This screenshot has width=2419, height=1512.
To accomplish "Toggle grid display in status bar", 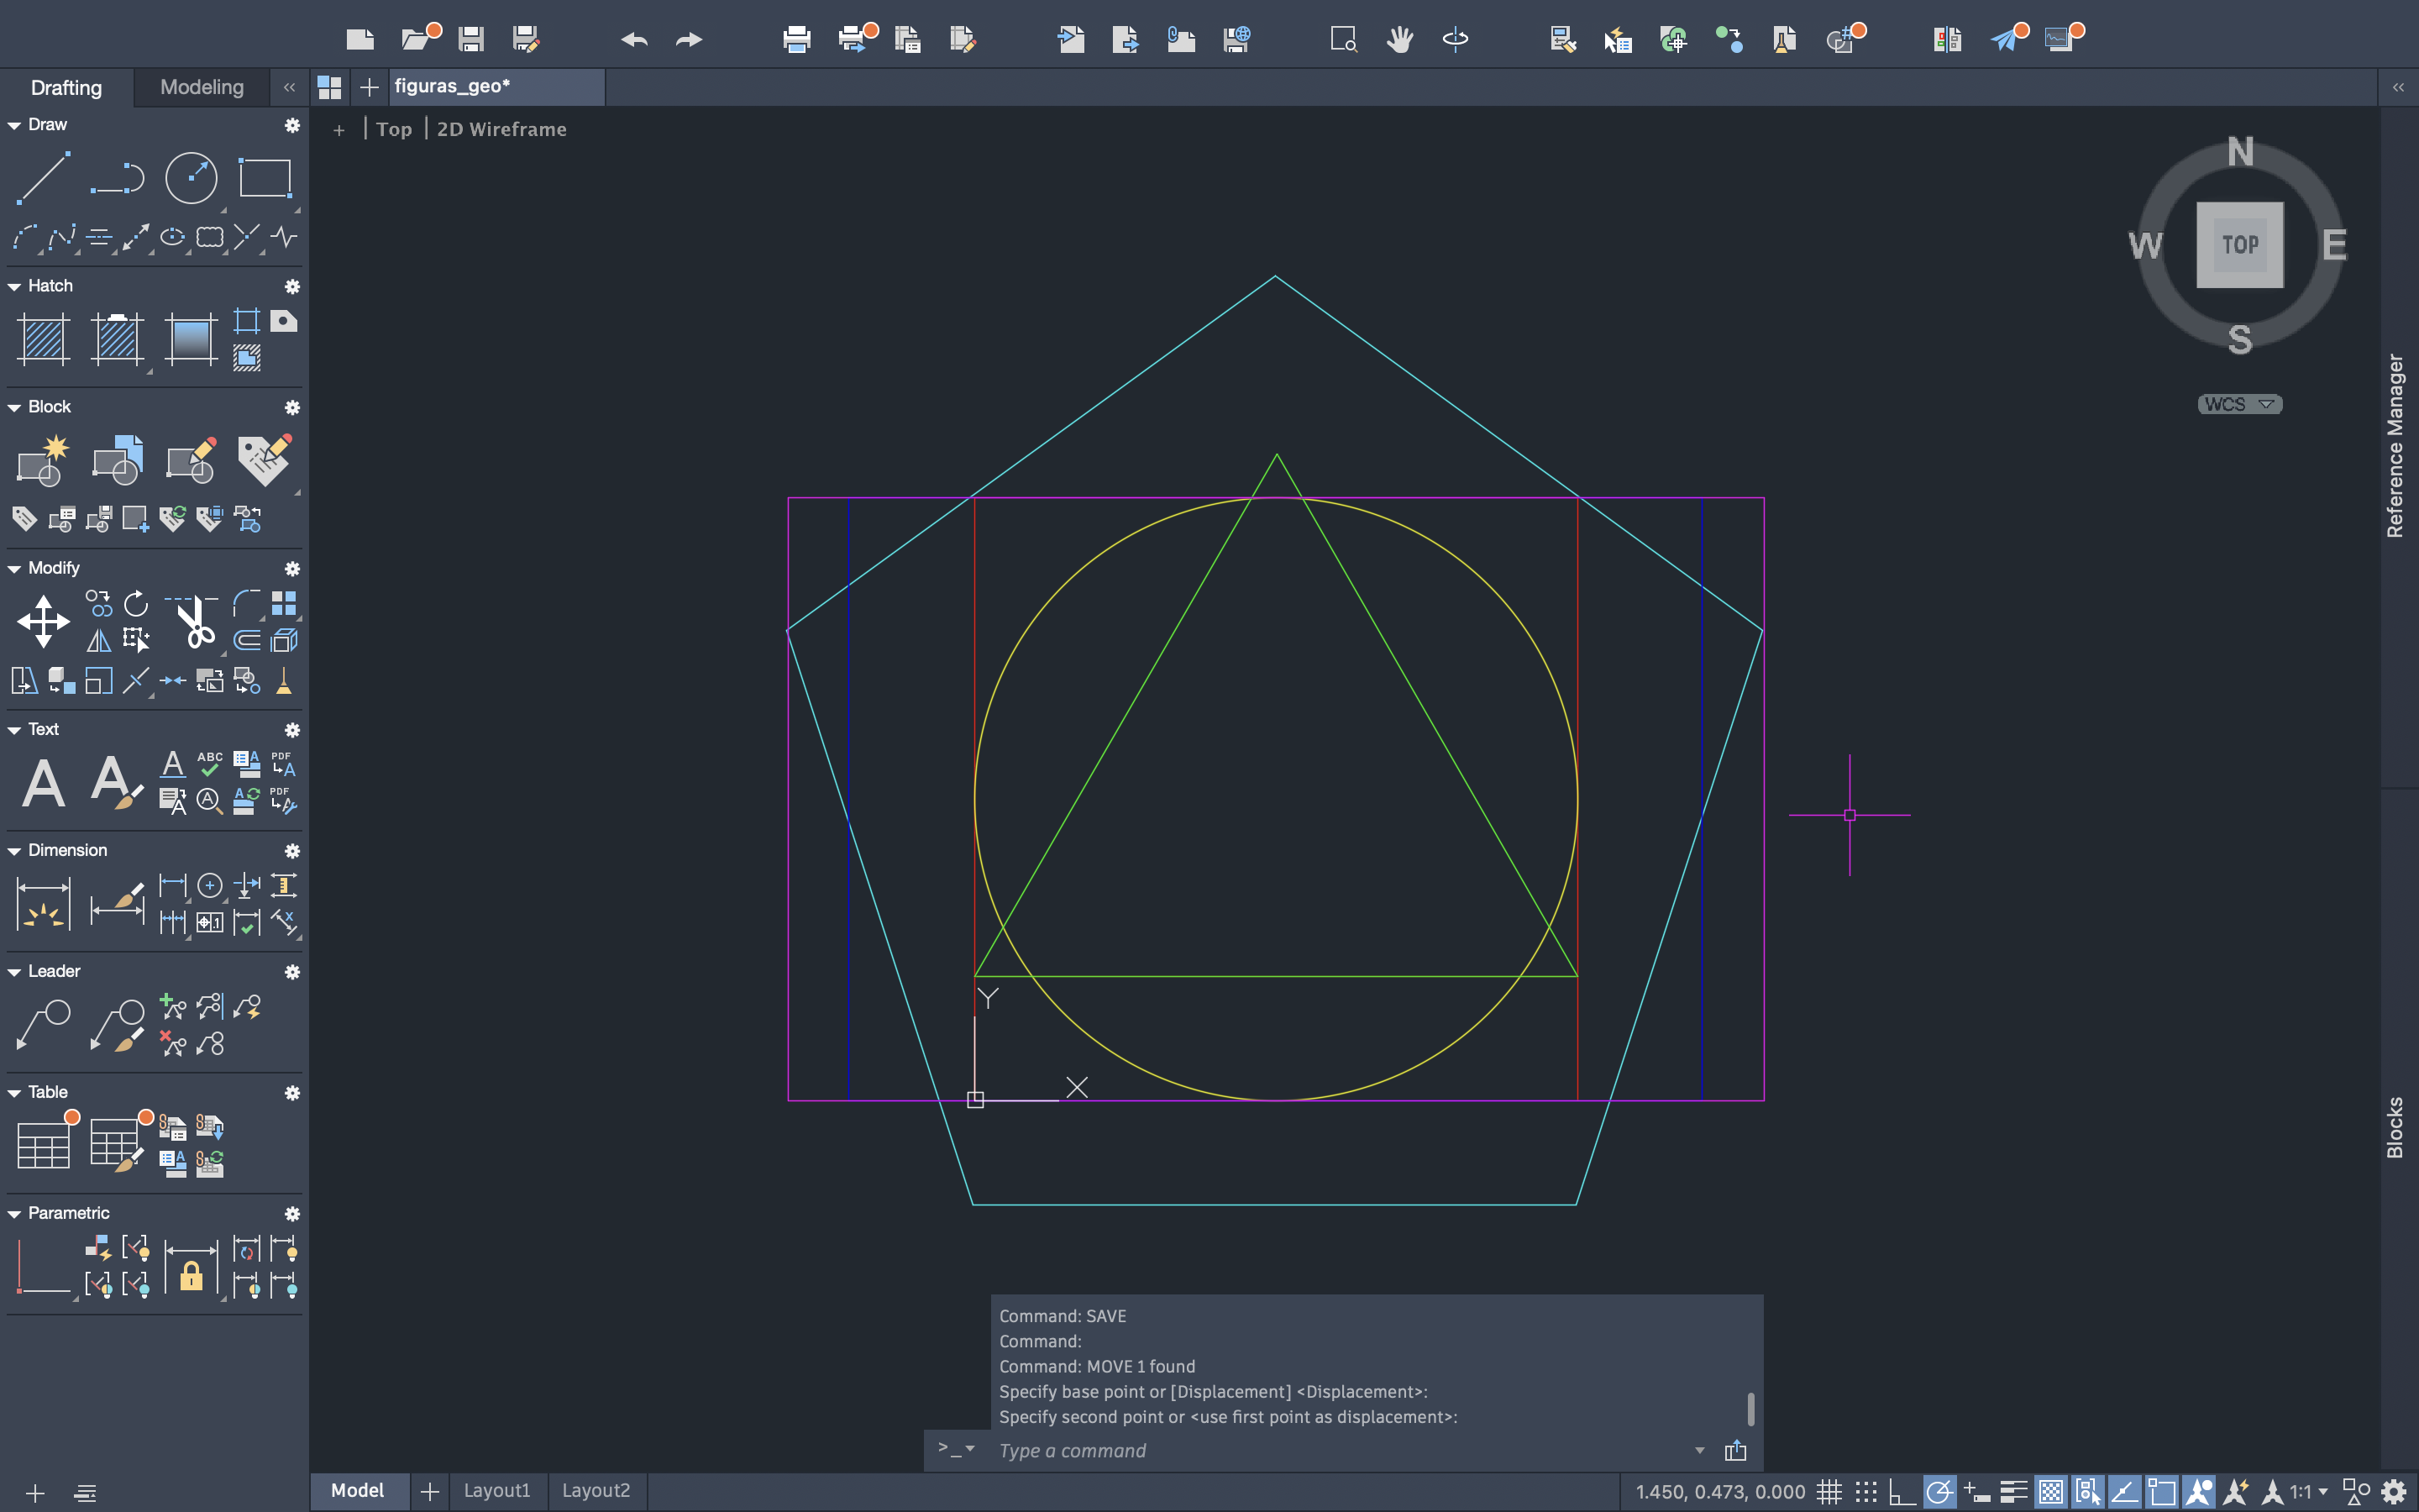I will tap(1829, 1492).
